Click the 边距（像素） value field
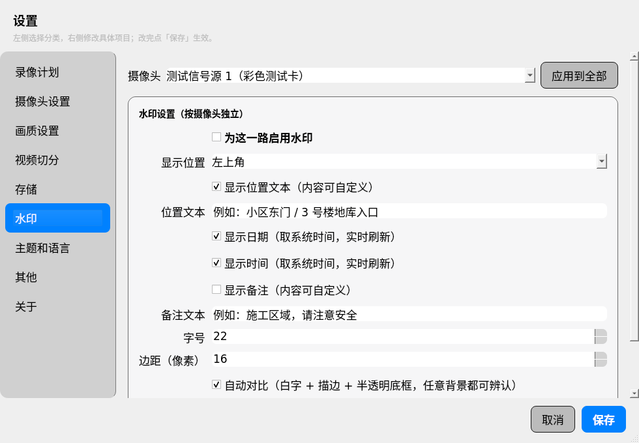The image size is (639, 443). point(403,359)
